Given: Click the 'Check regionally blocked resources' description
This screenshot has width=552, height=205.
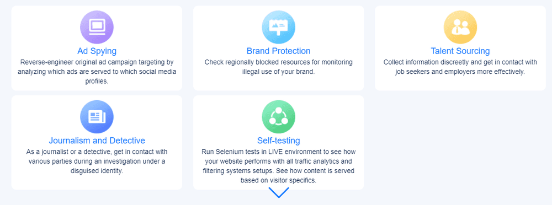Looking at the screenshot, I should click(x=278, y=67).
